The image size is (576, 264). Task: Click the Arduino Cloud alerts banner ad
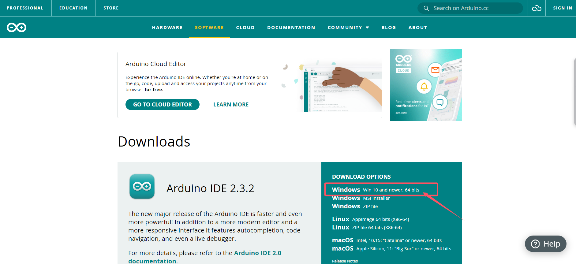[426, 85]
